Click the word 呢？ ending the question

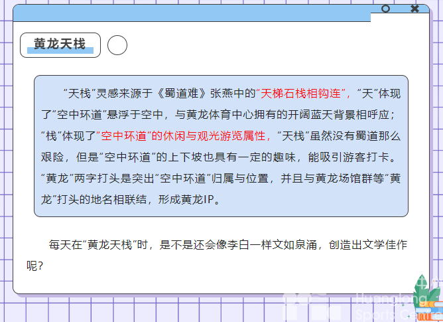(35, 266)
